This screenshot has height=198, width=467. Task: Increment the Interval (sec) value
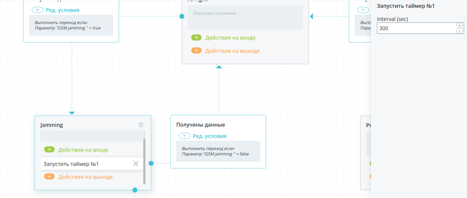pos(459,25)
